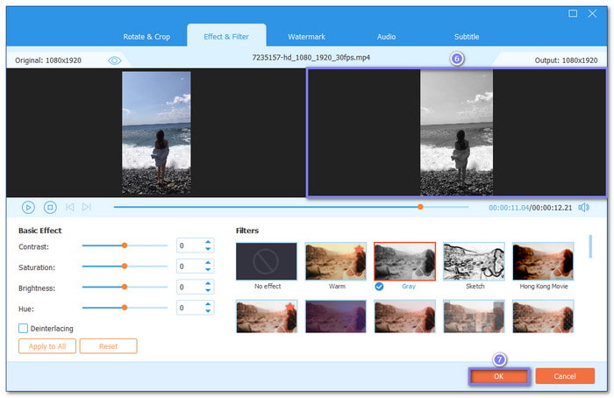Select the pixelated filter below Sketch
The height and width of the screenshot is (398, 614).
point(474,316)
